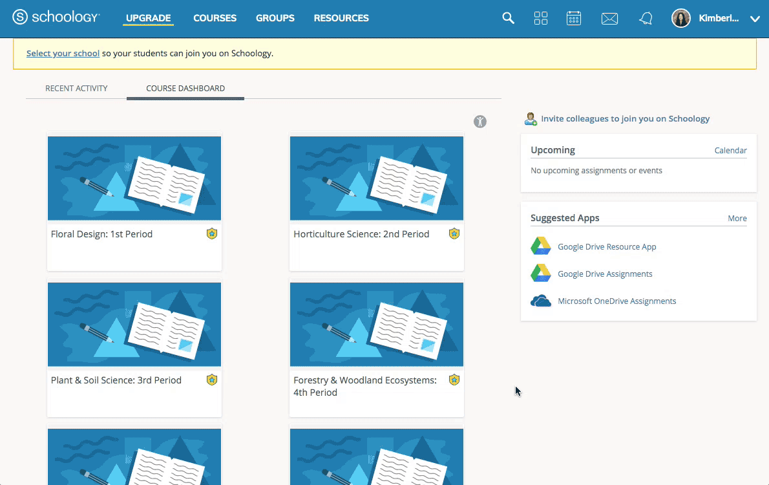This screenshot has width=769, height=485.
Task: Click the Microsoft OneDrive cloud icon
Action: tap(541, 301)
